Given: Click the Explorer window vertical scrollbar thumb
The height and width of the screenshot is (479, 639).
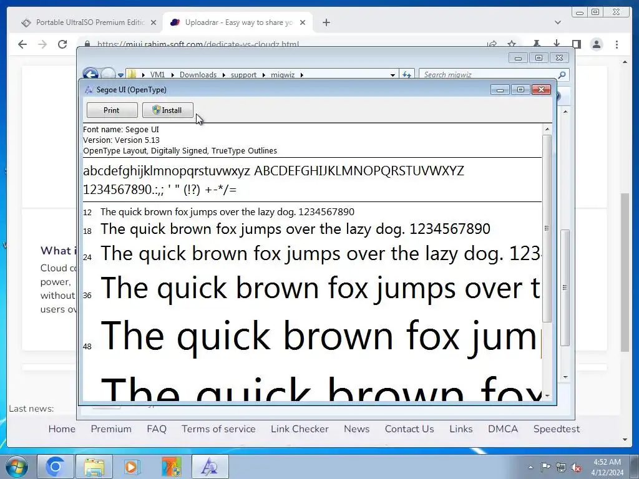Looking at the screenshot, I should [565, 287].
